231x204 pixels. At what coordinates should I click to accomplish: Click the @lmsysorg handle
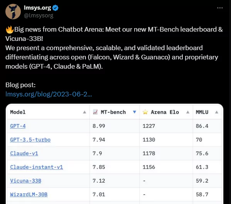point(39,15)
